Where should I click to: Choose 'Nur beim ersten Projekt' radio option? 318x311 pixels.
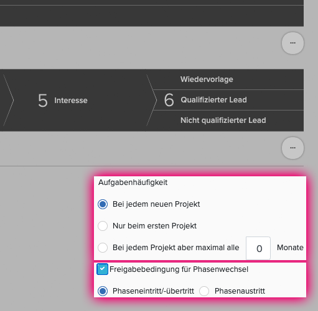click(x=103, y=226)
